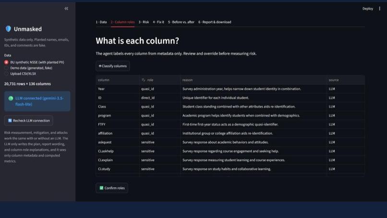Viewport: 387px width, 218px height.
Task: Click the 'program' column name cell
Action: 117,115
